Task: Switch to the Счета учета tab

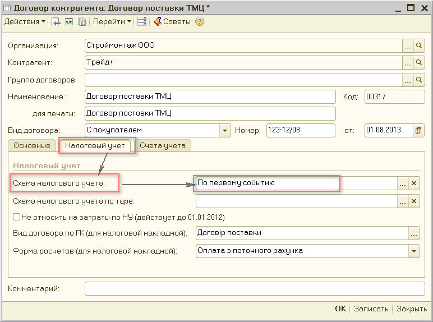Action: [163, 146]
